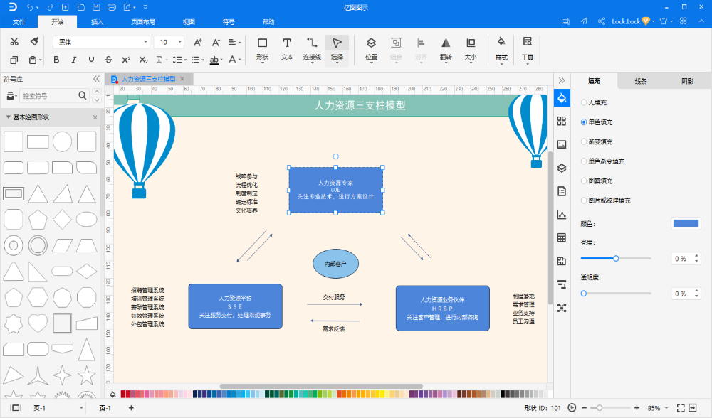The height and width of the screenshot is (418, 712).
Task: Collapse the 基本绘图形状 shape category
Action: tap(9, 117)
